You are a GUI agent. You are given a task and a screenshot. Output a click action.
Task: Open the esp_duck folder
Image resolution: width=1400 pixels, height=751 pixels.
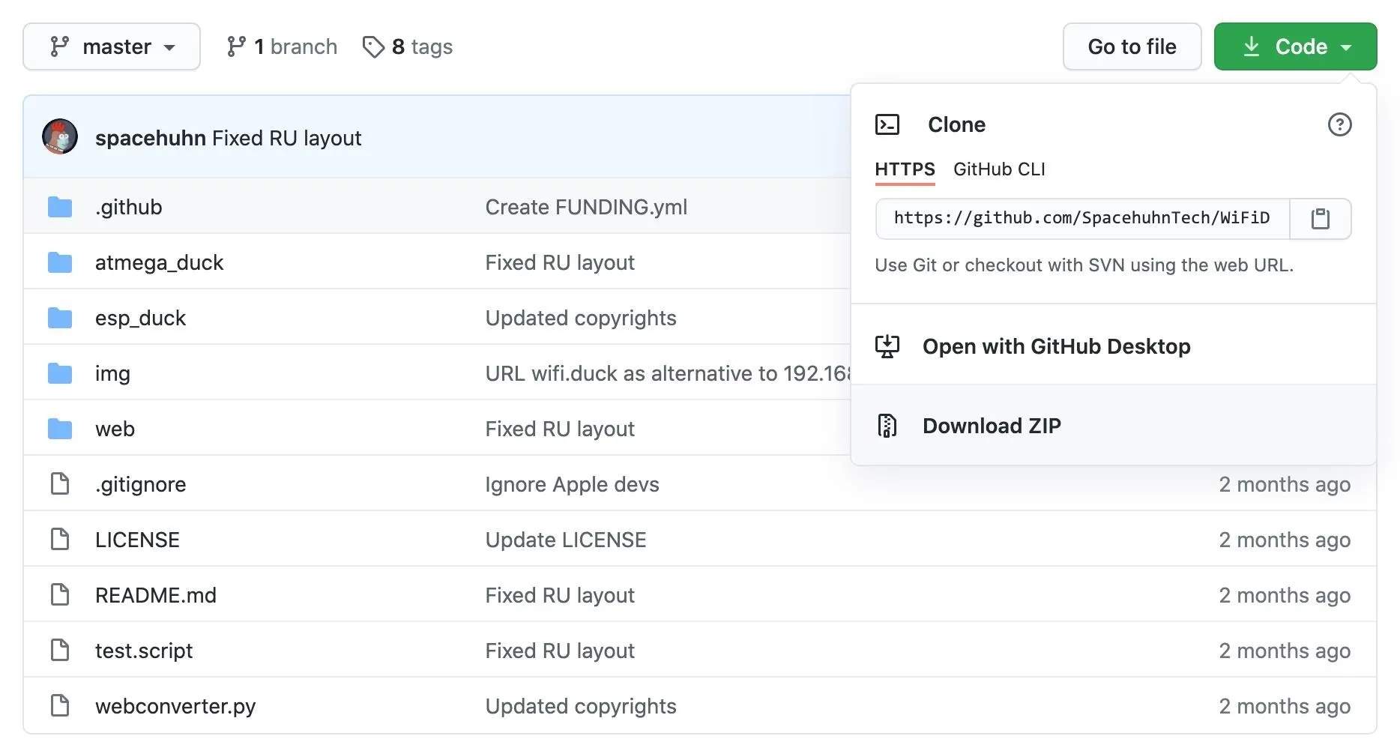(x=140, y=318)
